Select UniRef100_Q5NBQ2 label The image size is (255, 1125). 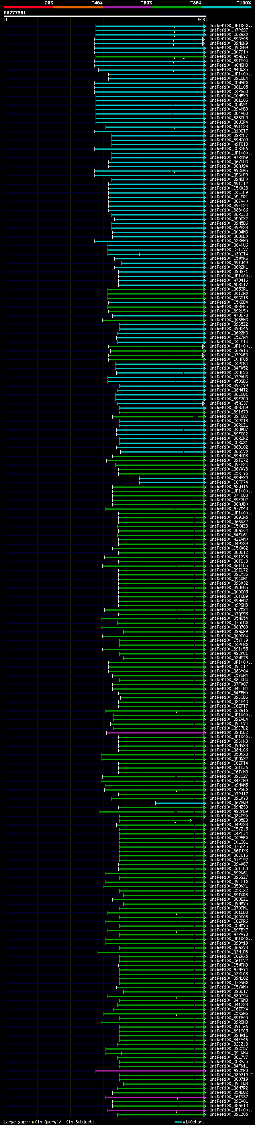coord(229,1092)
